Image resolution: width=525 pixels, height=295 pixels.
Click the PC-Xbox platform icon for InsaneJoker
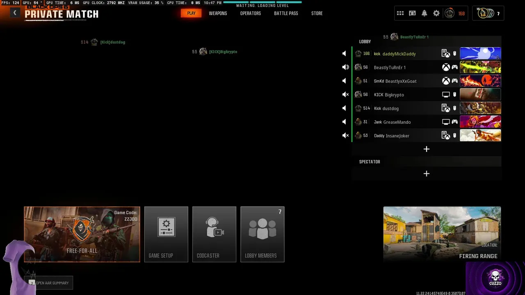point(446,136)
